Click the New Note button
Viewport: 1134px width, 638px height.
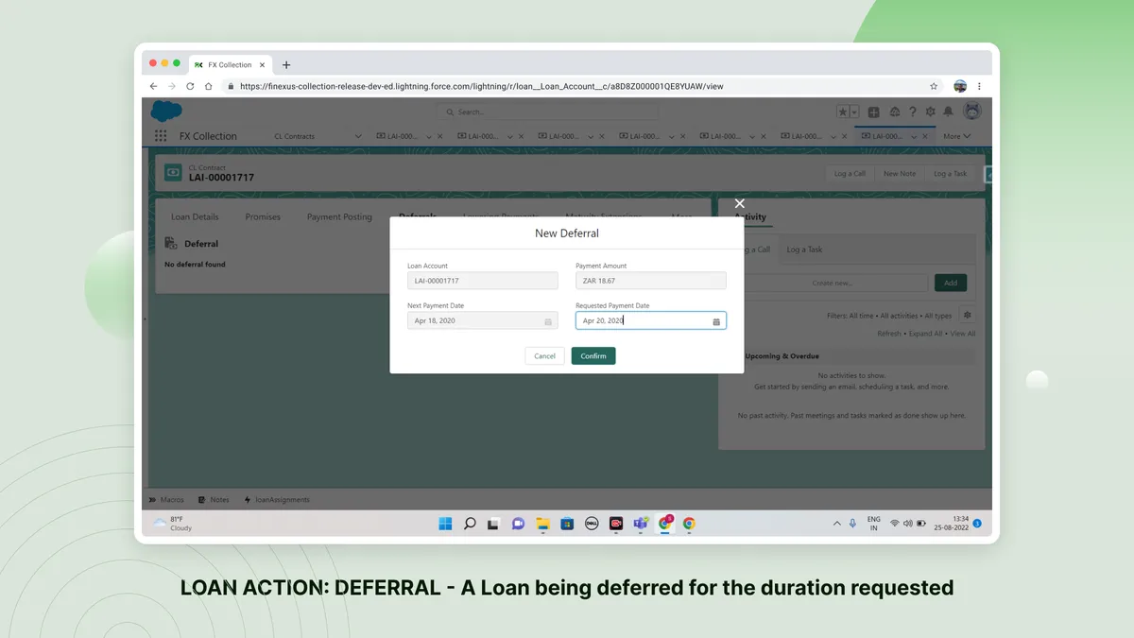coord(900,173)
